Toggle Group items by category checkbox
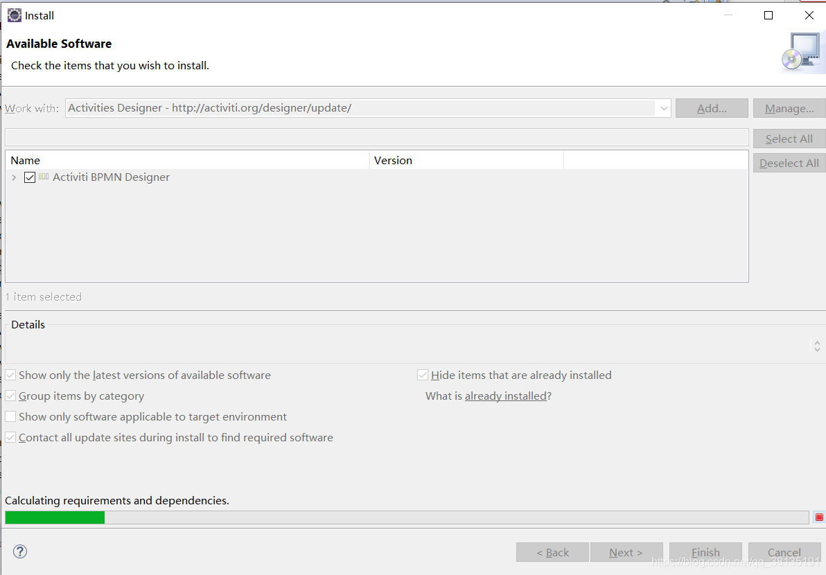The width and height of the screenshot is (826, 575). 10,396
